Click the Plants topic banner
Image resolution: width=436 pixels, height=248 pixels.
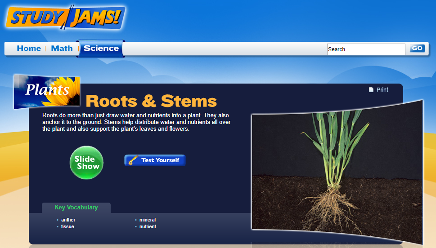(x=47, y=91)
